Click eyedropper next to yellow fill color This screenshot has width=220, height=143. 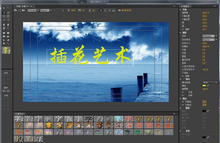[x=208, y=86]
